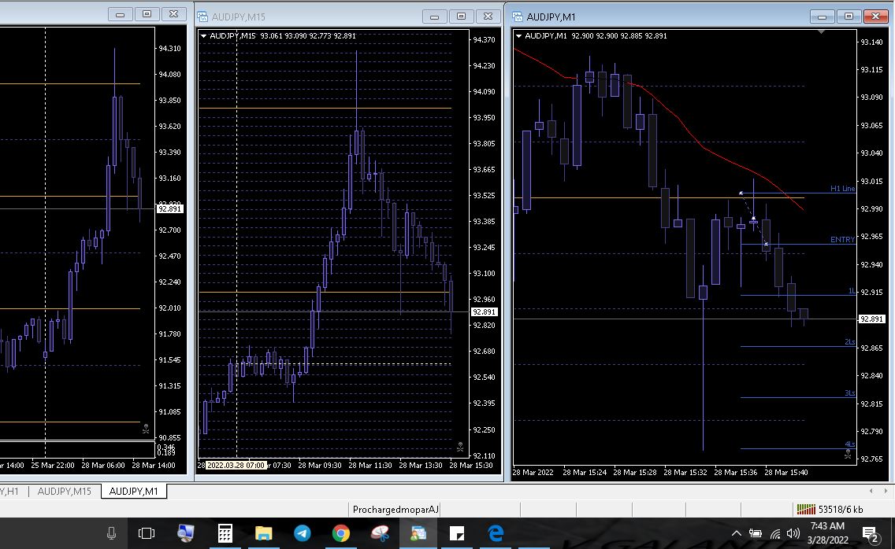895x549 pixels.
Task: Close the AUDJPY,M1 chart window
Action: (875, 17)
